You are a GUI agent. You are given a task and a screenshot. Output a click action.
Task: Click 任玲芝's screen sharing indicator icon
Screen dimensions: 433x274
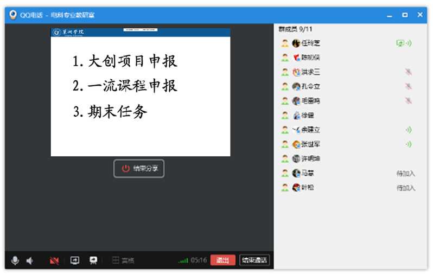[x=401, y=43]
